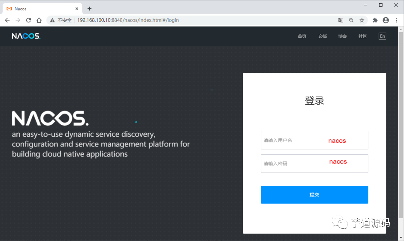404x241 pixels.
Task: Open the translate page icon in address bar
Action: coord(341,20)
